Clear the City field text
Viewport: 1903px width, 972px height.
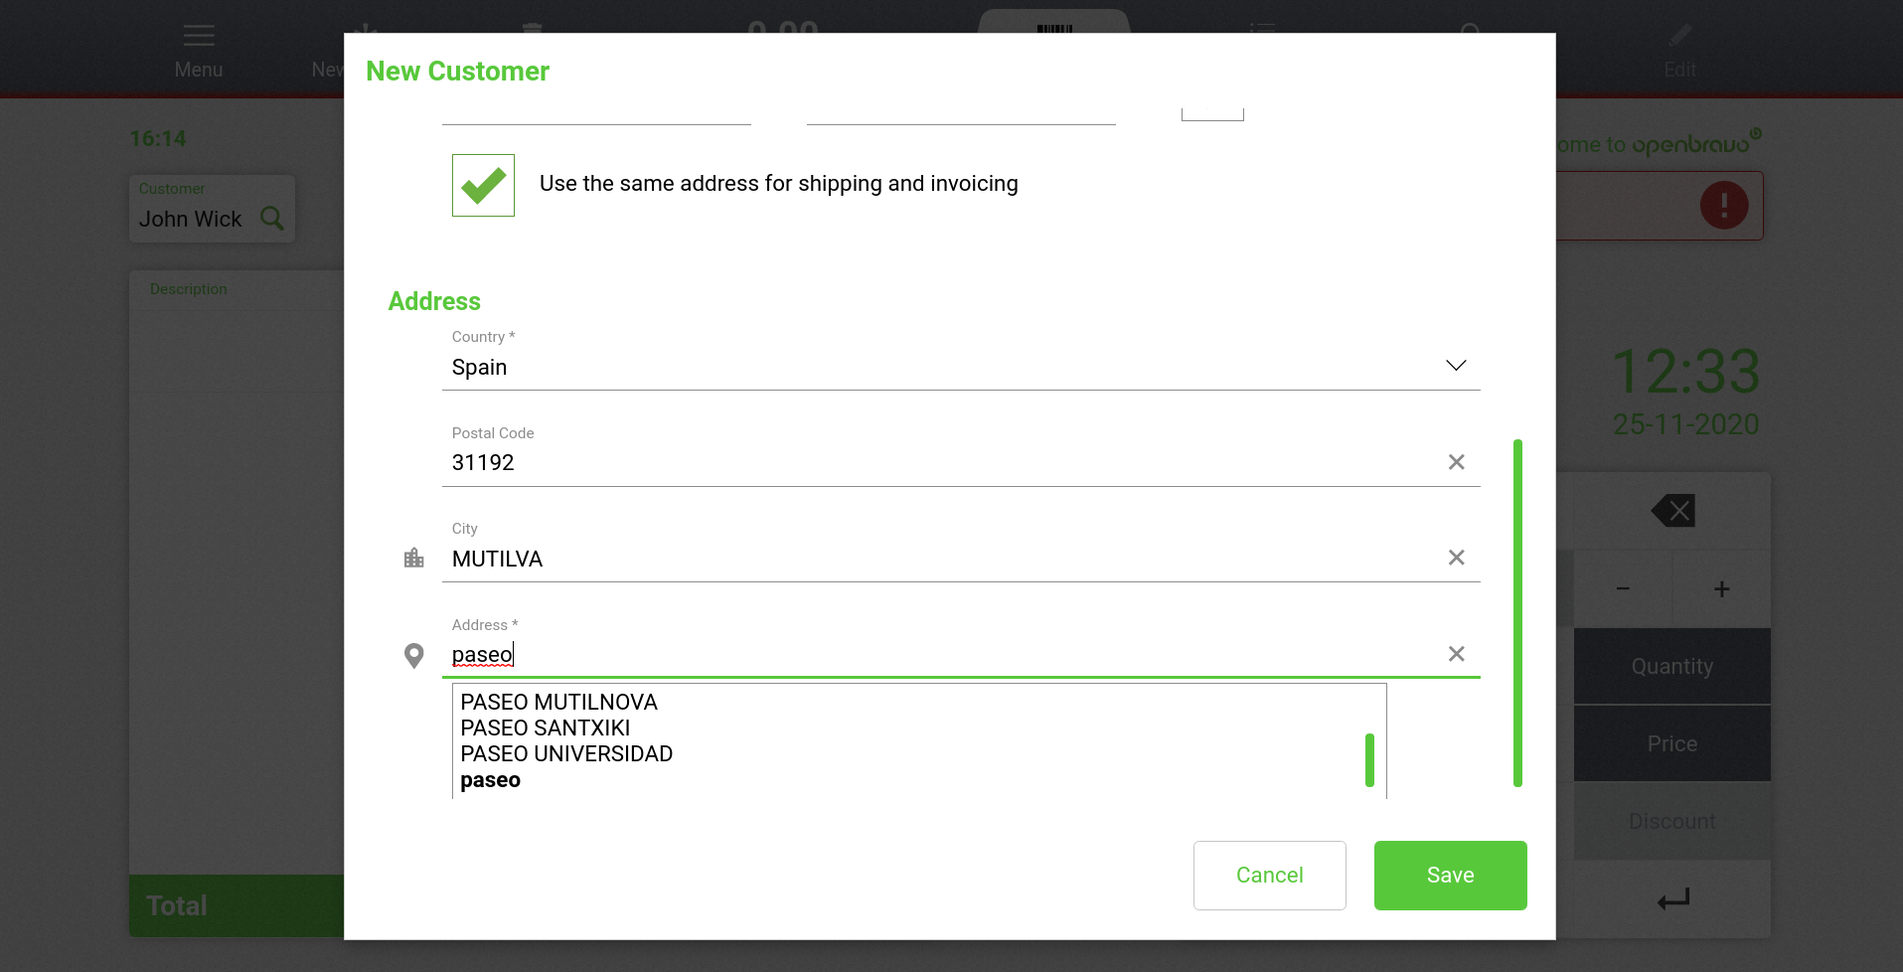1456,558
